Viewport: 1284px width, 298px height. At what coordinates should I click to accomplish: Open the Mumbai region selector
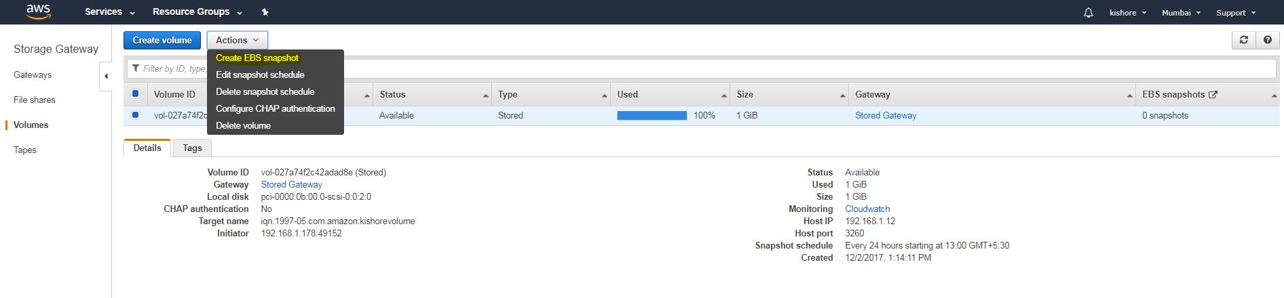[x=1181, y=13]
